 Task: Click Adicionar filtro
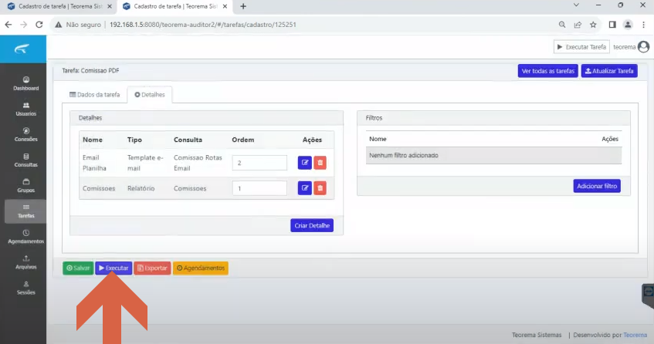pyautogui.click(x=597, y=186)
